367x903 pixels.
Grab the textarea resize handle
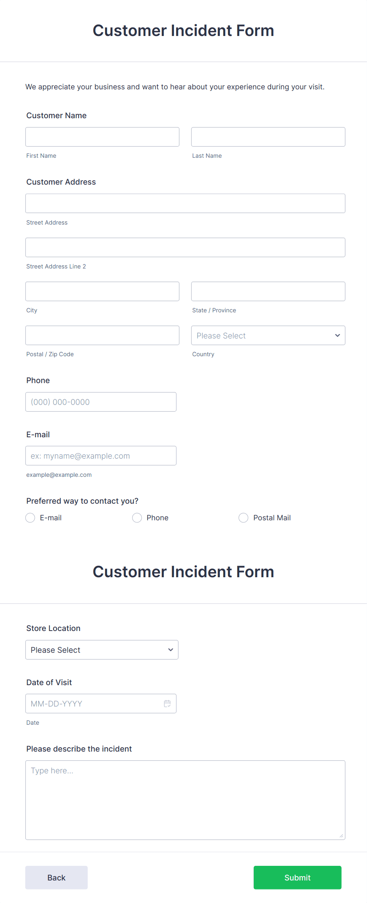(341, 836)
